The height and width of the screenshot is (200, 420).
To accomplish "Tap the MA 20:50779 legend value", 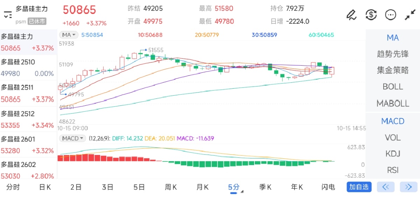I will click(x=207, y=35).
